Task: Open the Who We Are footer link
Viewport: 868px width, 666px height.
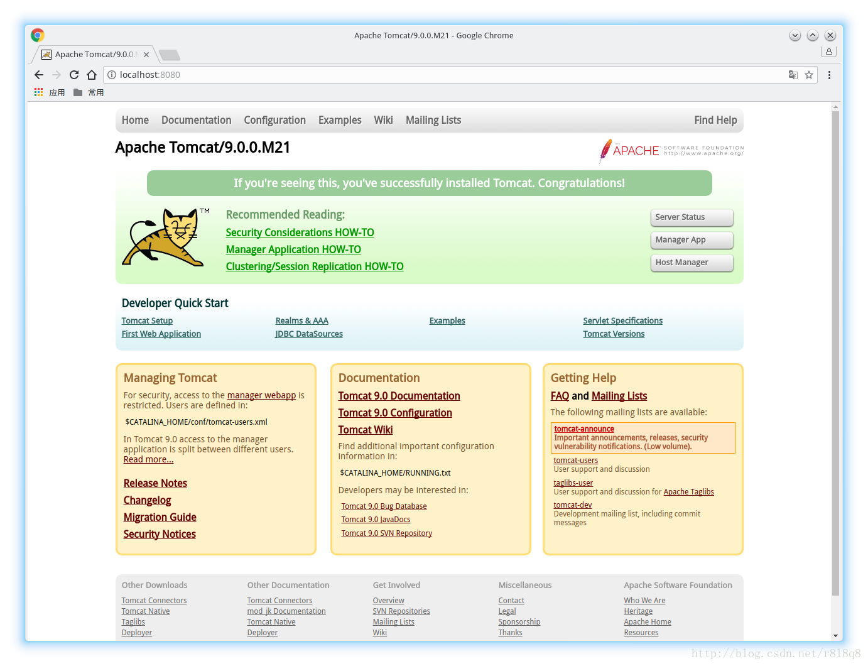Action: tap(644, 601)
